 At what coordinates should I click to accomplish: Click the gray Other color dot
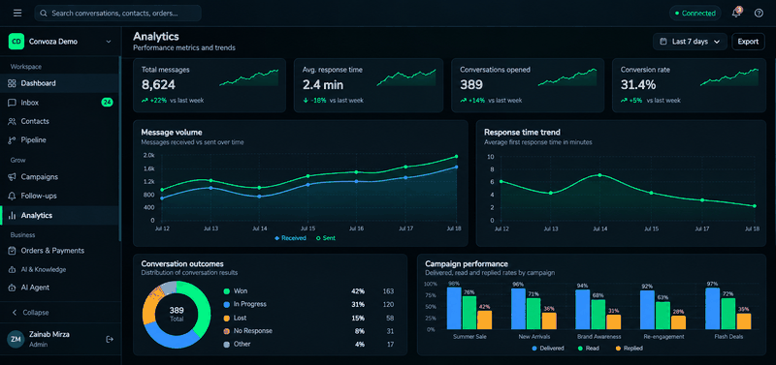point(227,345)
